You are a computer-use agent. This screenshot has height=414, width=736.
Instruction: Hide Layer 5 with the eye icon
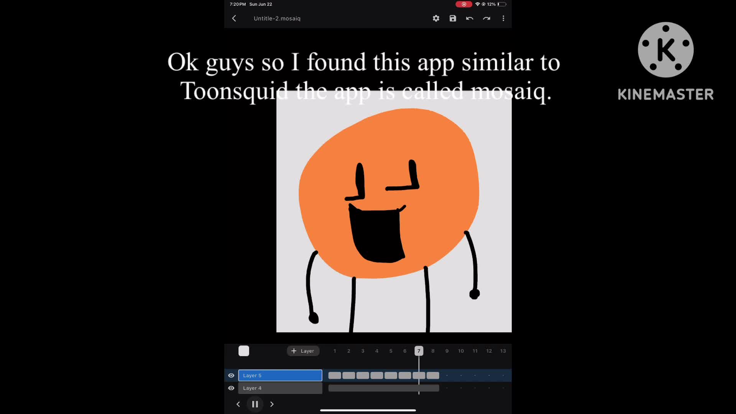pyautogui.click(x=231, y=375)
